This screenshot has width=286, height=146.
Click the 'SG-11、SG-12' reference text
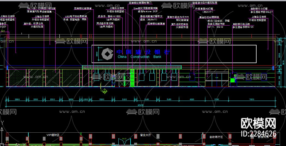(x=215, y=27)
